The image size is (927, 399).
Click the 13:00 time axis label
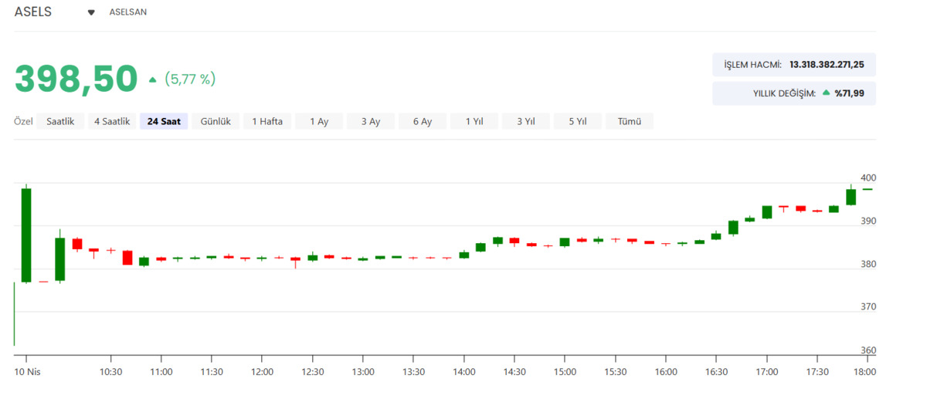363,372
